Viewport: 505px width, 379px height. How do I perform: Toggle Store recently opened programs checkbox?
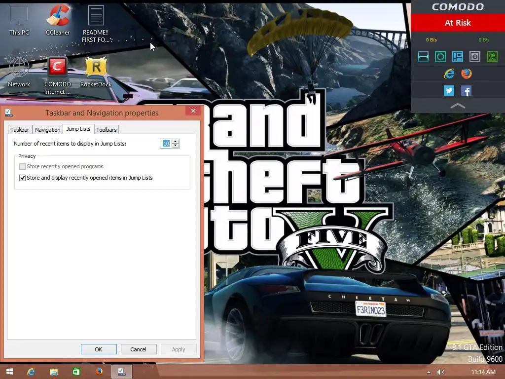point(22,166)
